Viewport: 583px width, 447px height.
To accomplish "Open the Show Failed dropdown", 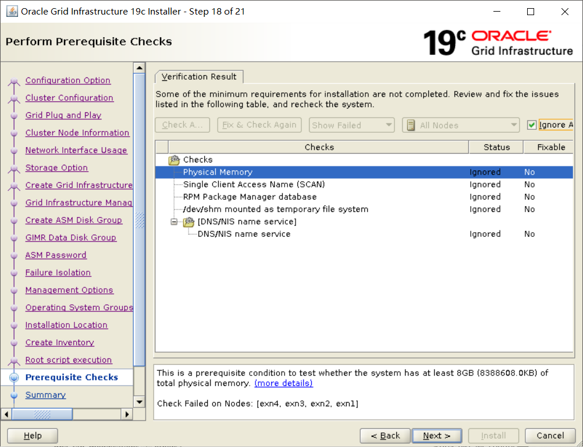I will 351,125.
